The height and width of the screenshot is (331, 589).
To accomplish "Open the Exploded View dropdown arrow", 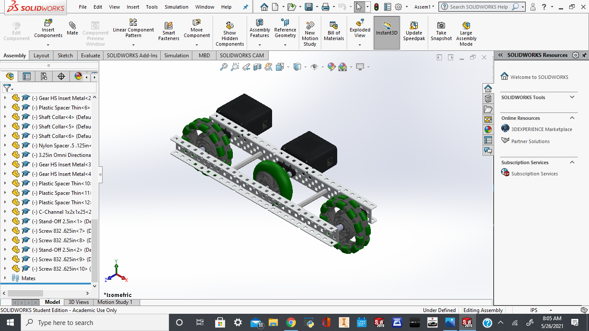I will tap(360, 45).
